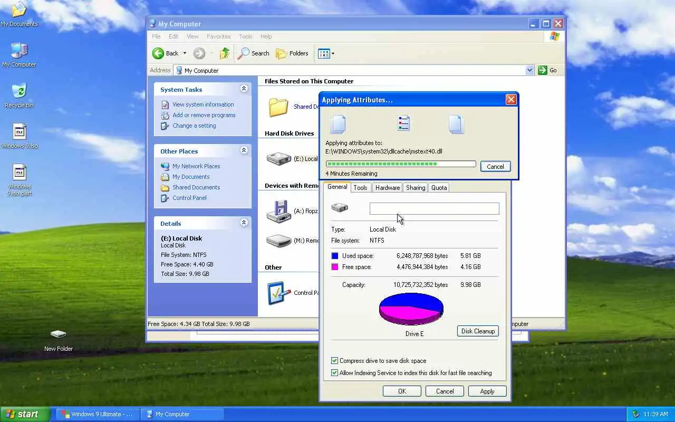
Task: Click the My Network Places icon
Action: pyautogui.click(x=165, y=166)
